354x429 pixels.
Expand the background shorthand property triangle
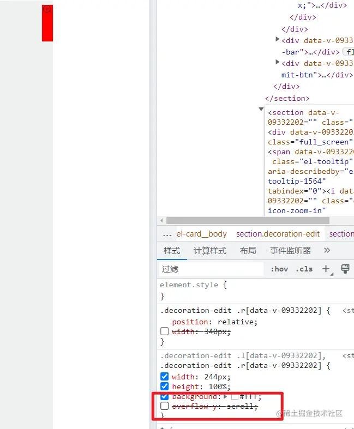(x=225, y=396)
